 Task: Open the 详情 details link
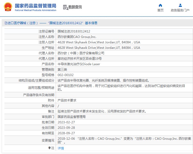[x=61, y=148]
